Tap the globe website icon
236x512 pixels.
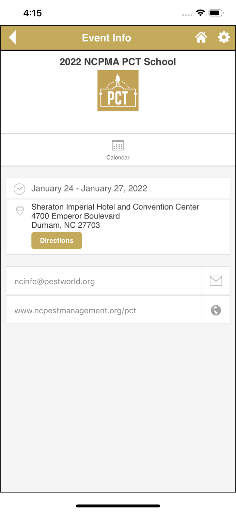[216, 310]
